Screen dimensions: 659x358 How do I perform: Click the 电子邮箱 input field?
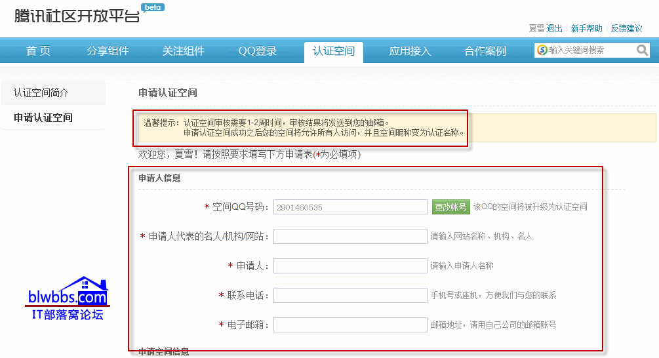tap(350, 325)
